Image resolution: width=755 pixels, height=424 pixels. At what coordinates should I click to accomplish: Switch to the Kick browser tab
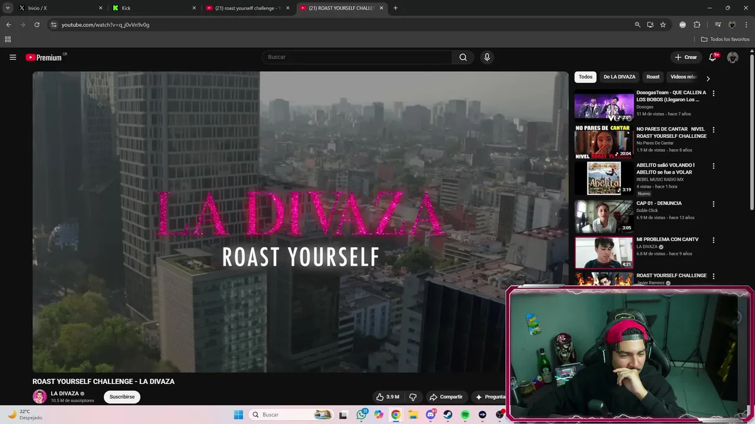(153, 8)
